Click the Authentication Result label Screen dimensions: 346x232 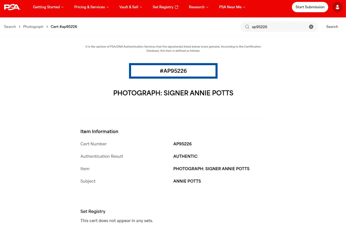(x=102, y=156)
